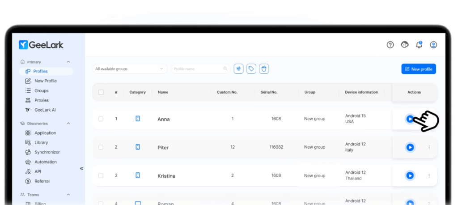
Task: Click the search magnifier icon
Action: [225, 69]
